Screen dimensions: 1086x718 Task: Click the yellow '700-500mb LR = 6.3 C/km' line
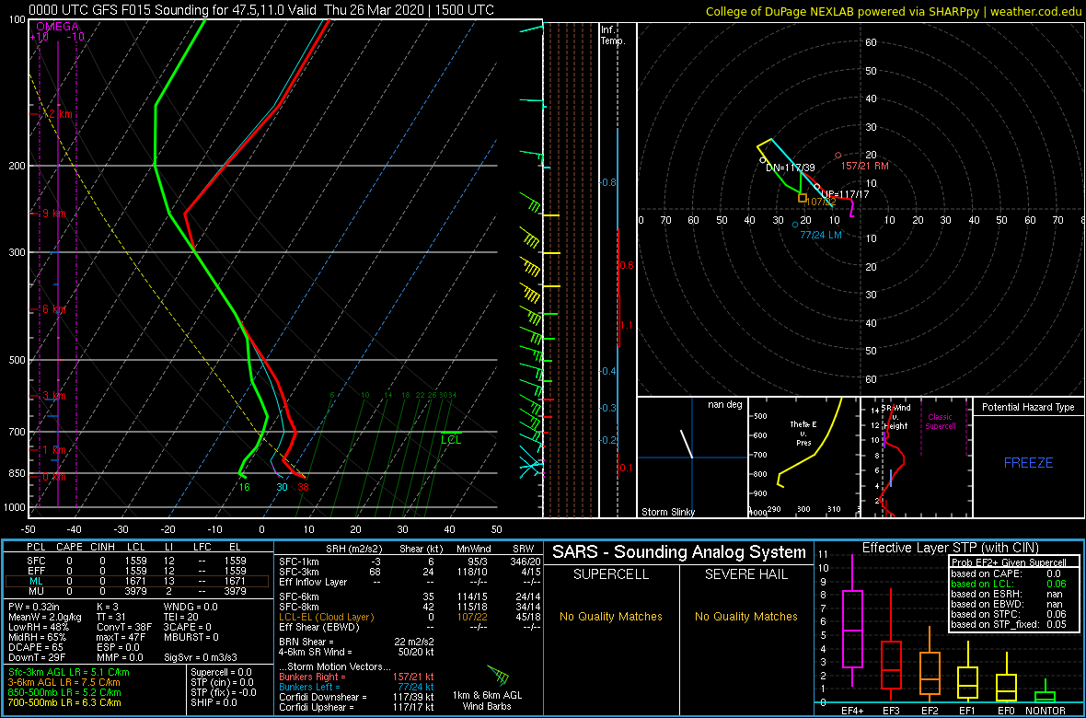64,702
